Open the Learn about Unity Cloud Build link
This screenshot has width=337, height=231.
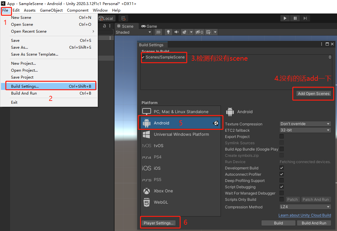[x=304, y=215]
